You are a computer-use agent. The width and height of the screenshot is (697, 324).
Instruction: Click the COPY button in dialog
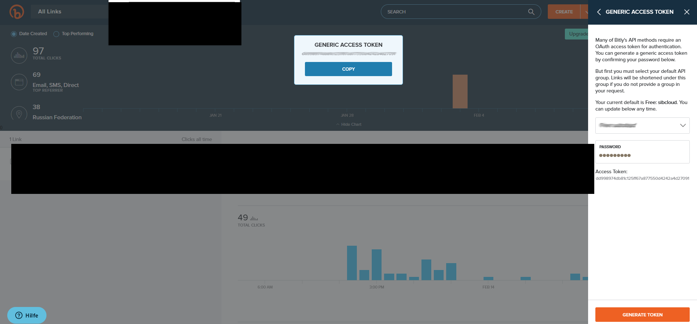click(348, 69)
